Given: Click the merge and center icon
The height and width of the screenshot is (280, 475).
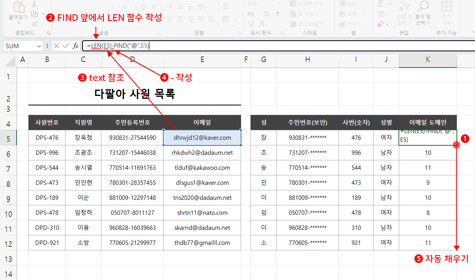Looking at the screenshot, I should click(x=226, y=19).
